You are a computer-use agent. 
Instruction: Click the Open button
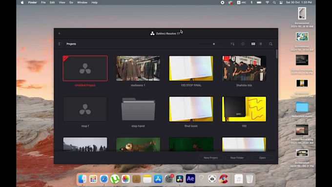(262, 158)
